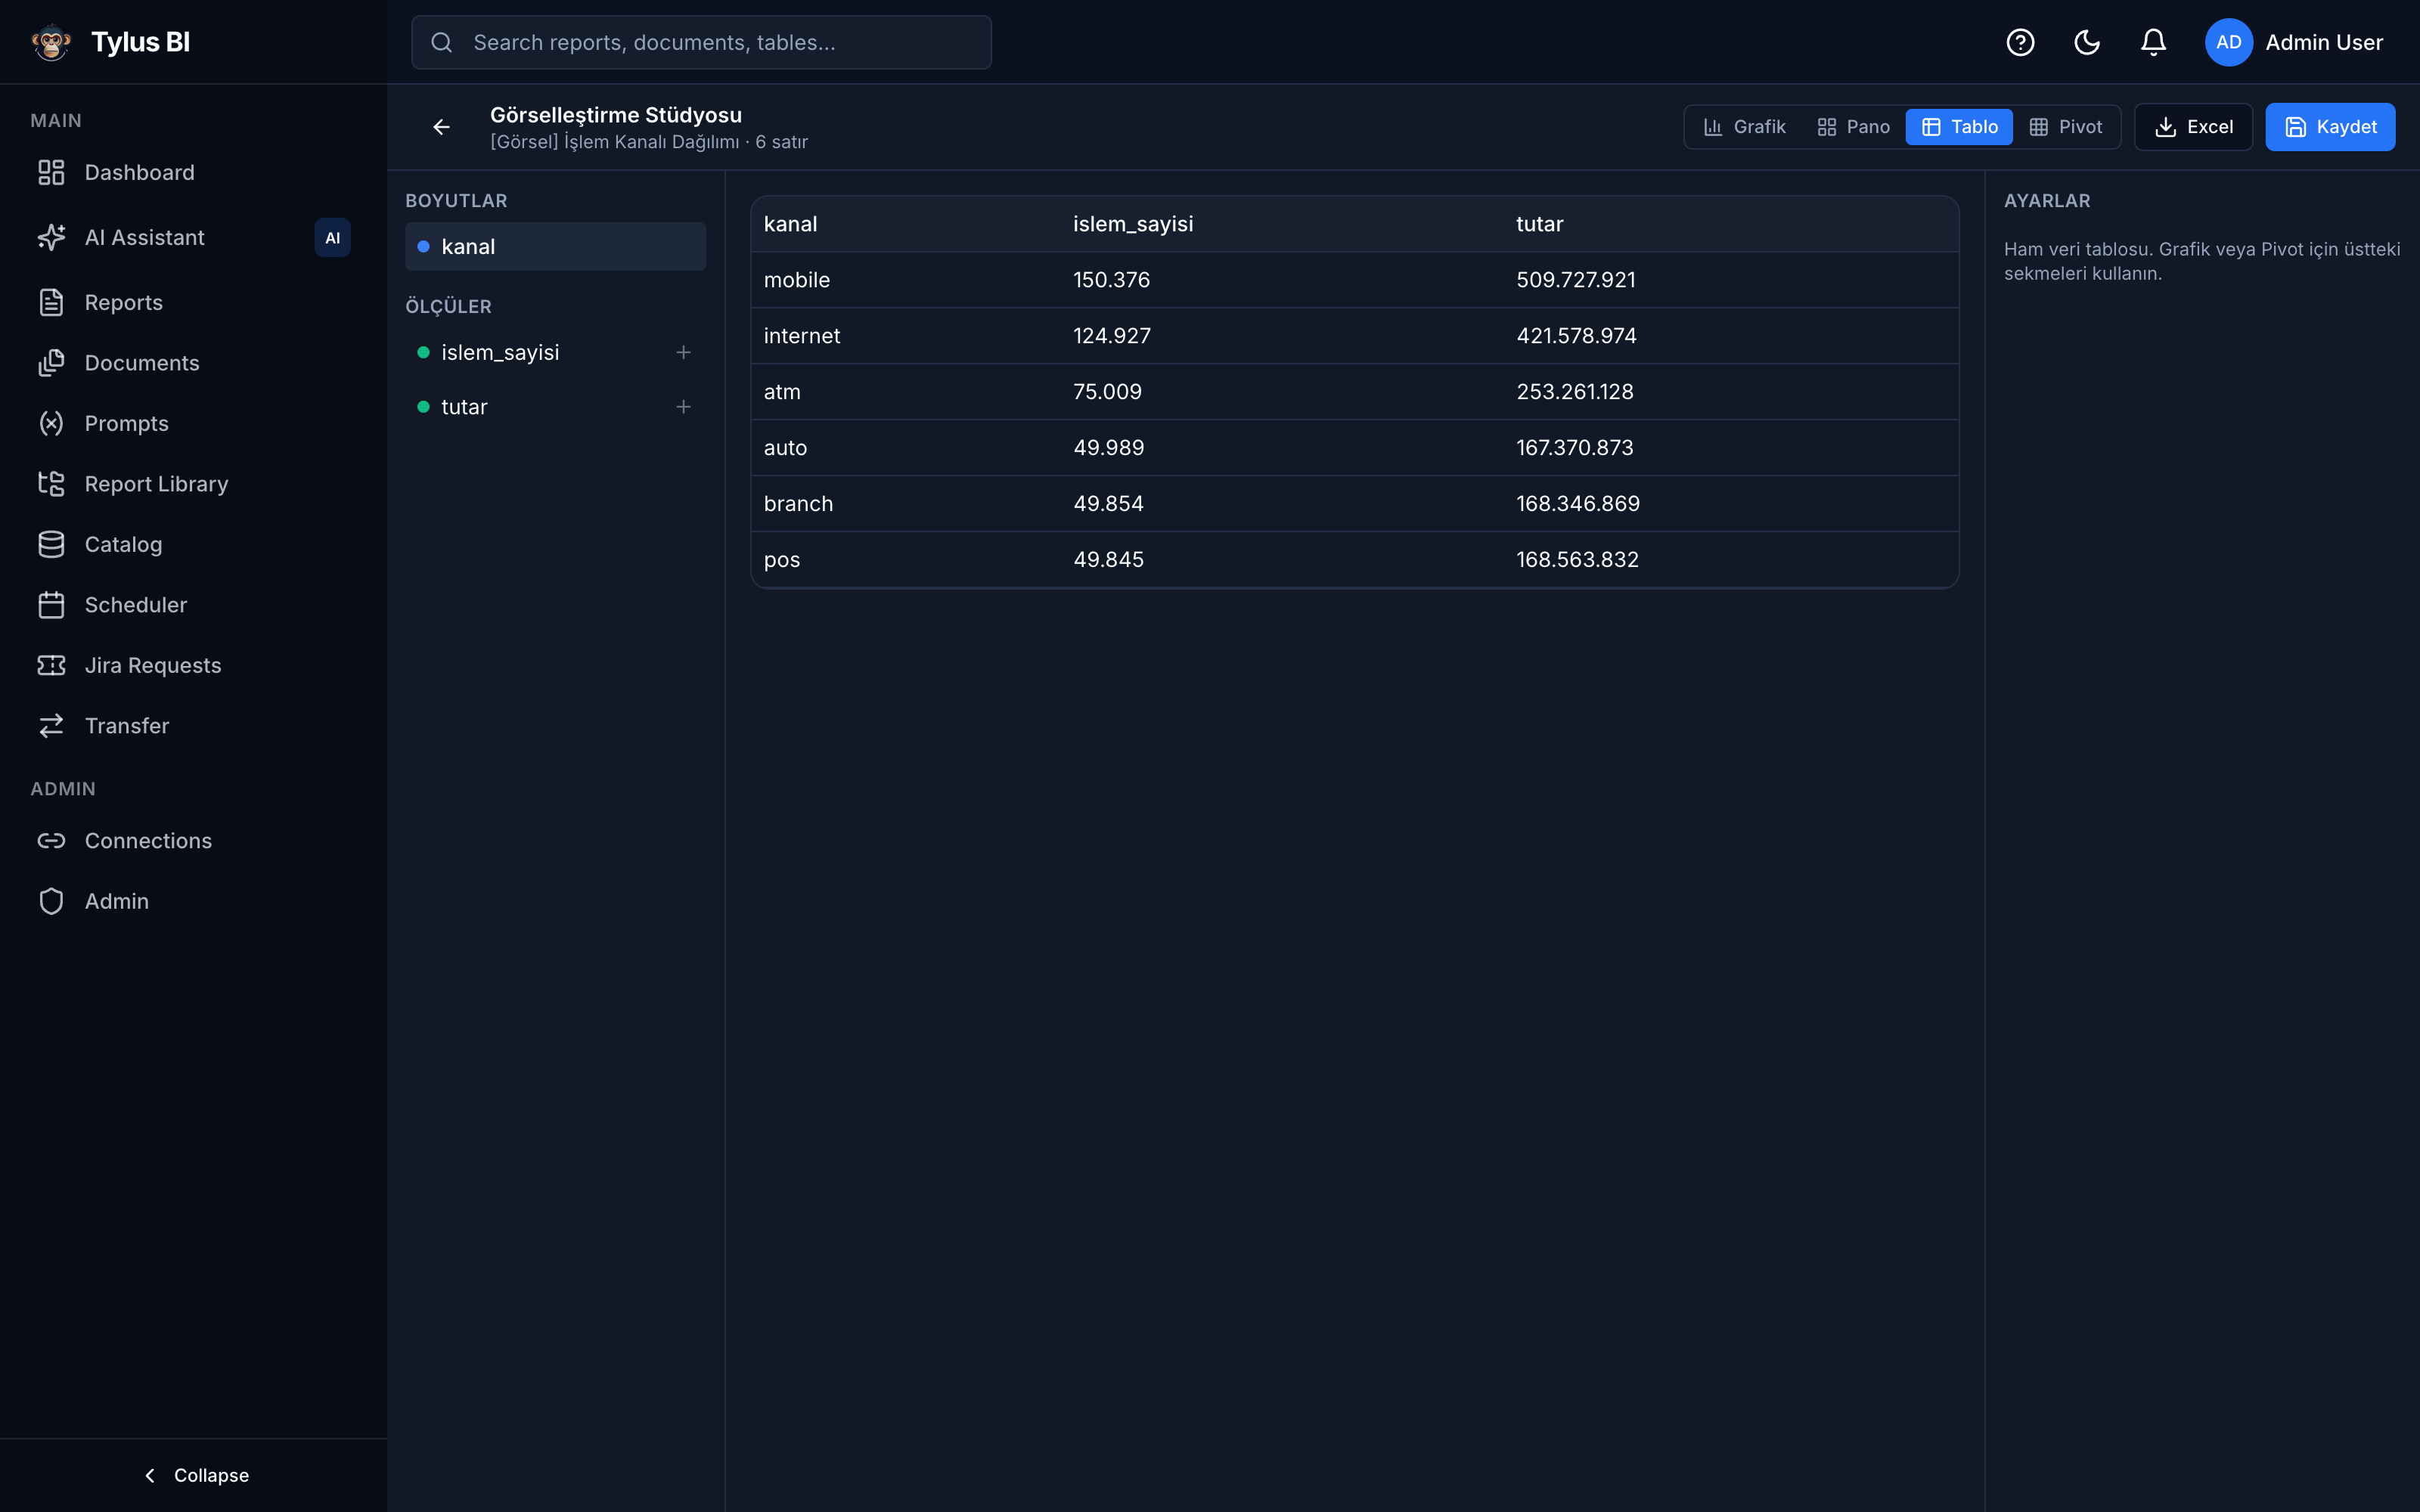The height and width of the screenshot is (1512, 2420).
Task: Click the mobile row cell
Action: [x=797, y=280]
